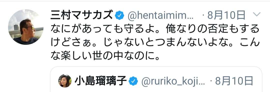Open the 小島瑠璃子 display name
The image size is (270, 92).
click(101, 81)
